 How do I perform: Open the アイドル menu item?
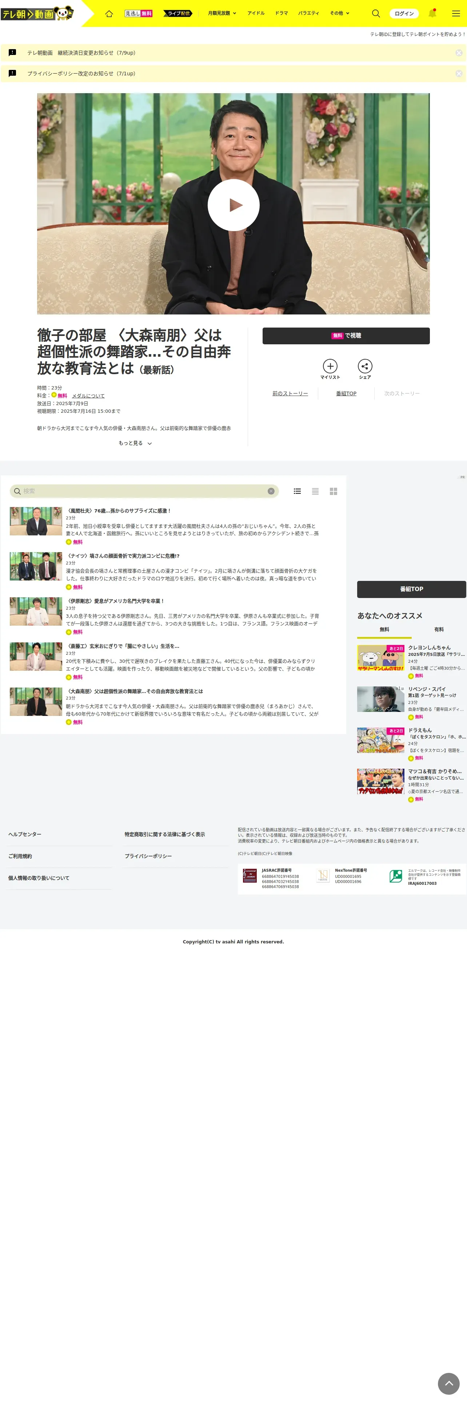pyautogui.click(x=256, y=13)
